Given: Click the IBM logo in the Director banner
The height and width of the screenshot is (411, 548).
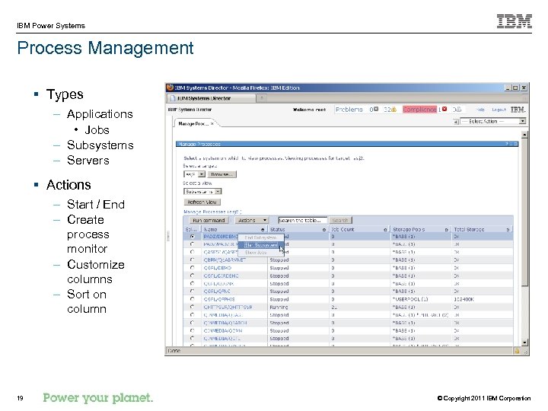Looking at the screenshot, I should click(x=518, y=110).
